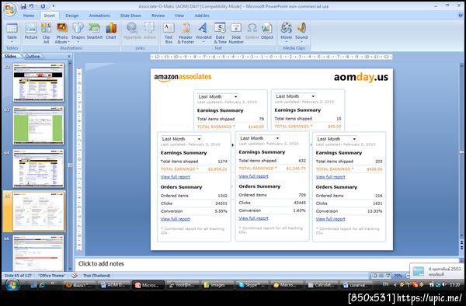Open Last Month dropdown above 1274 items

coord(182,139)
